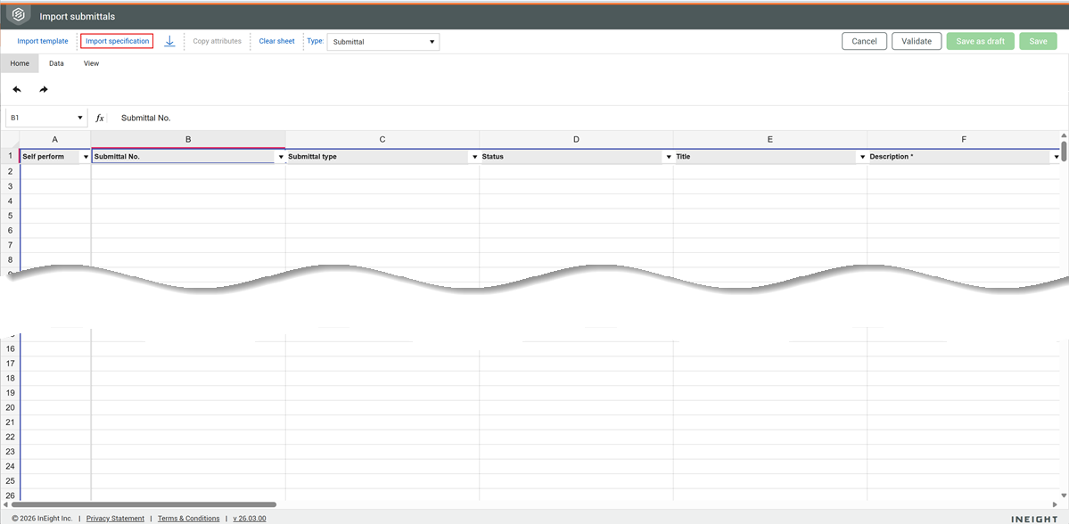This screenshot has width=1069, height=524.
Task: Click the download arrow icon in toolbar
Action: (169, 41)
